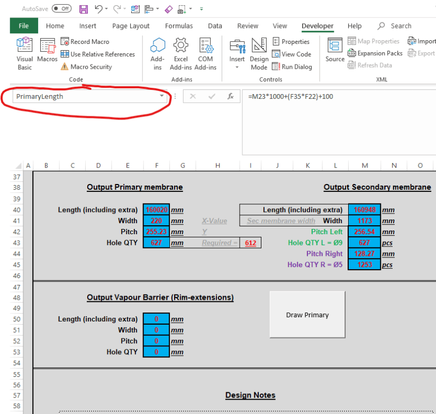Open Customize Quick Access Toolbar arrow
Image resolution: width=436 pixels, height=414 pixels.
[x=201, y=9]
